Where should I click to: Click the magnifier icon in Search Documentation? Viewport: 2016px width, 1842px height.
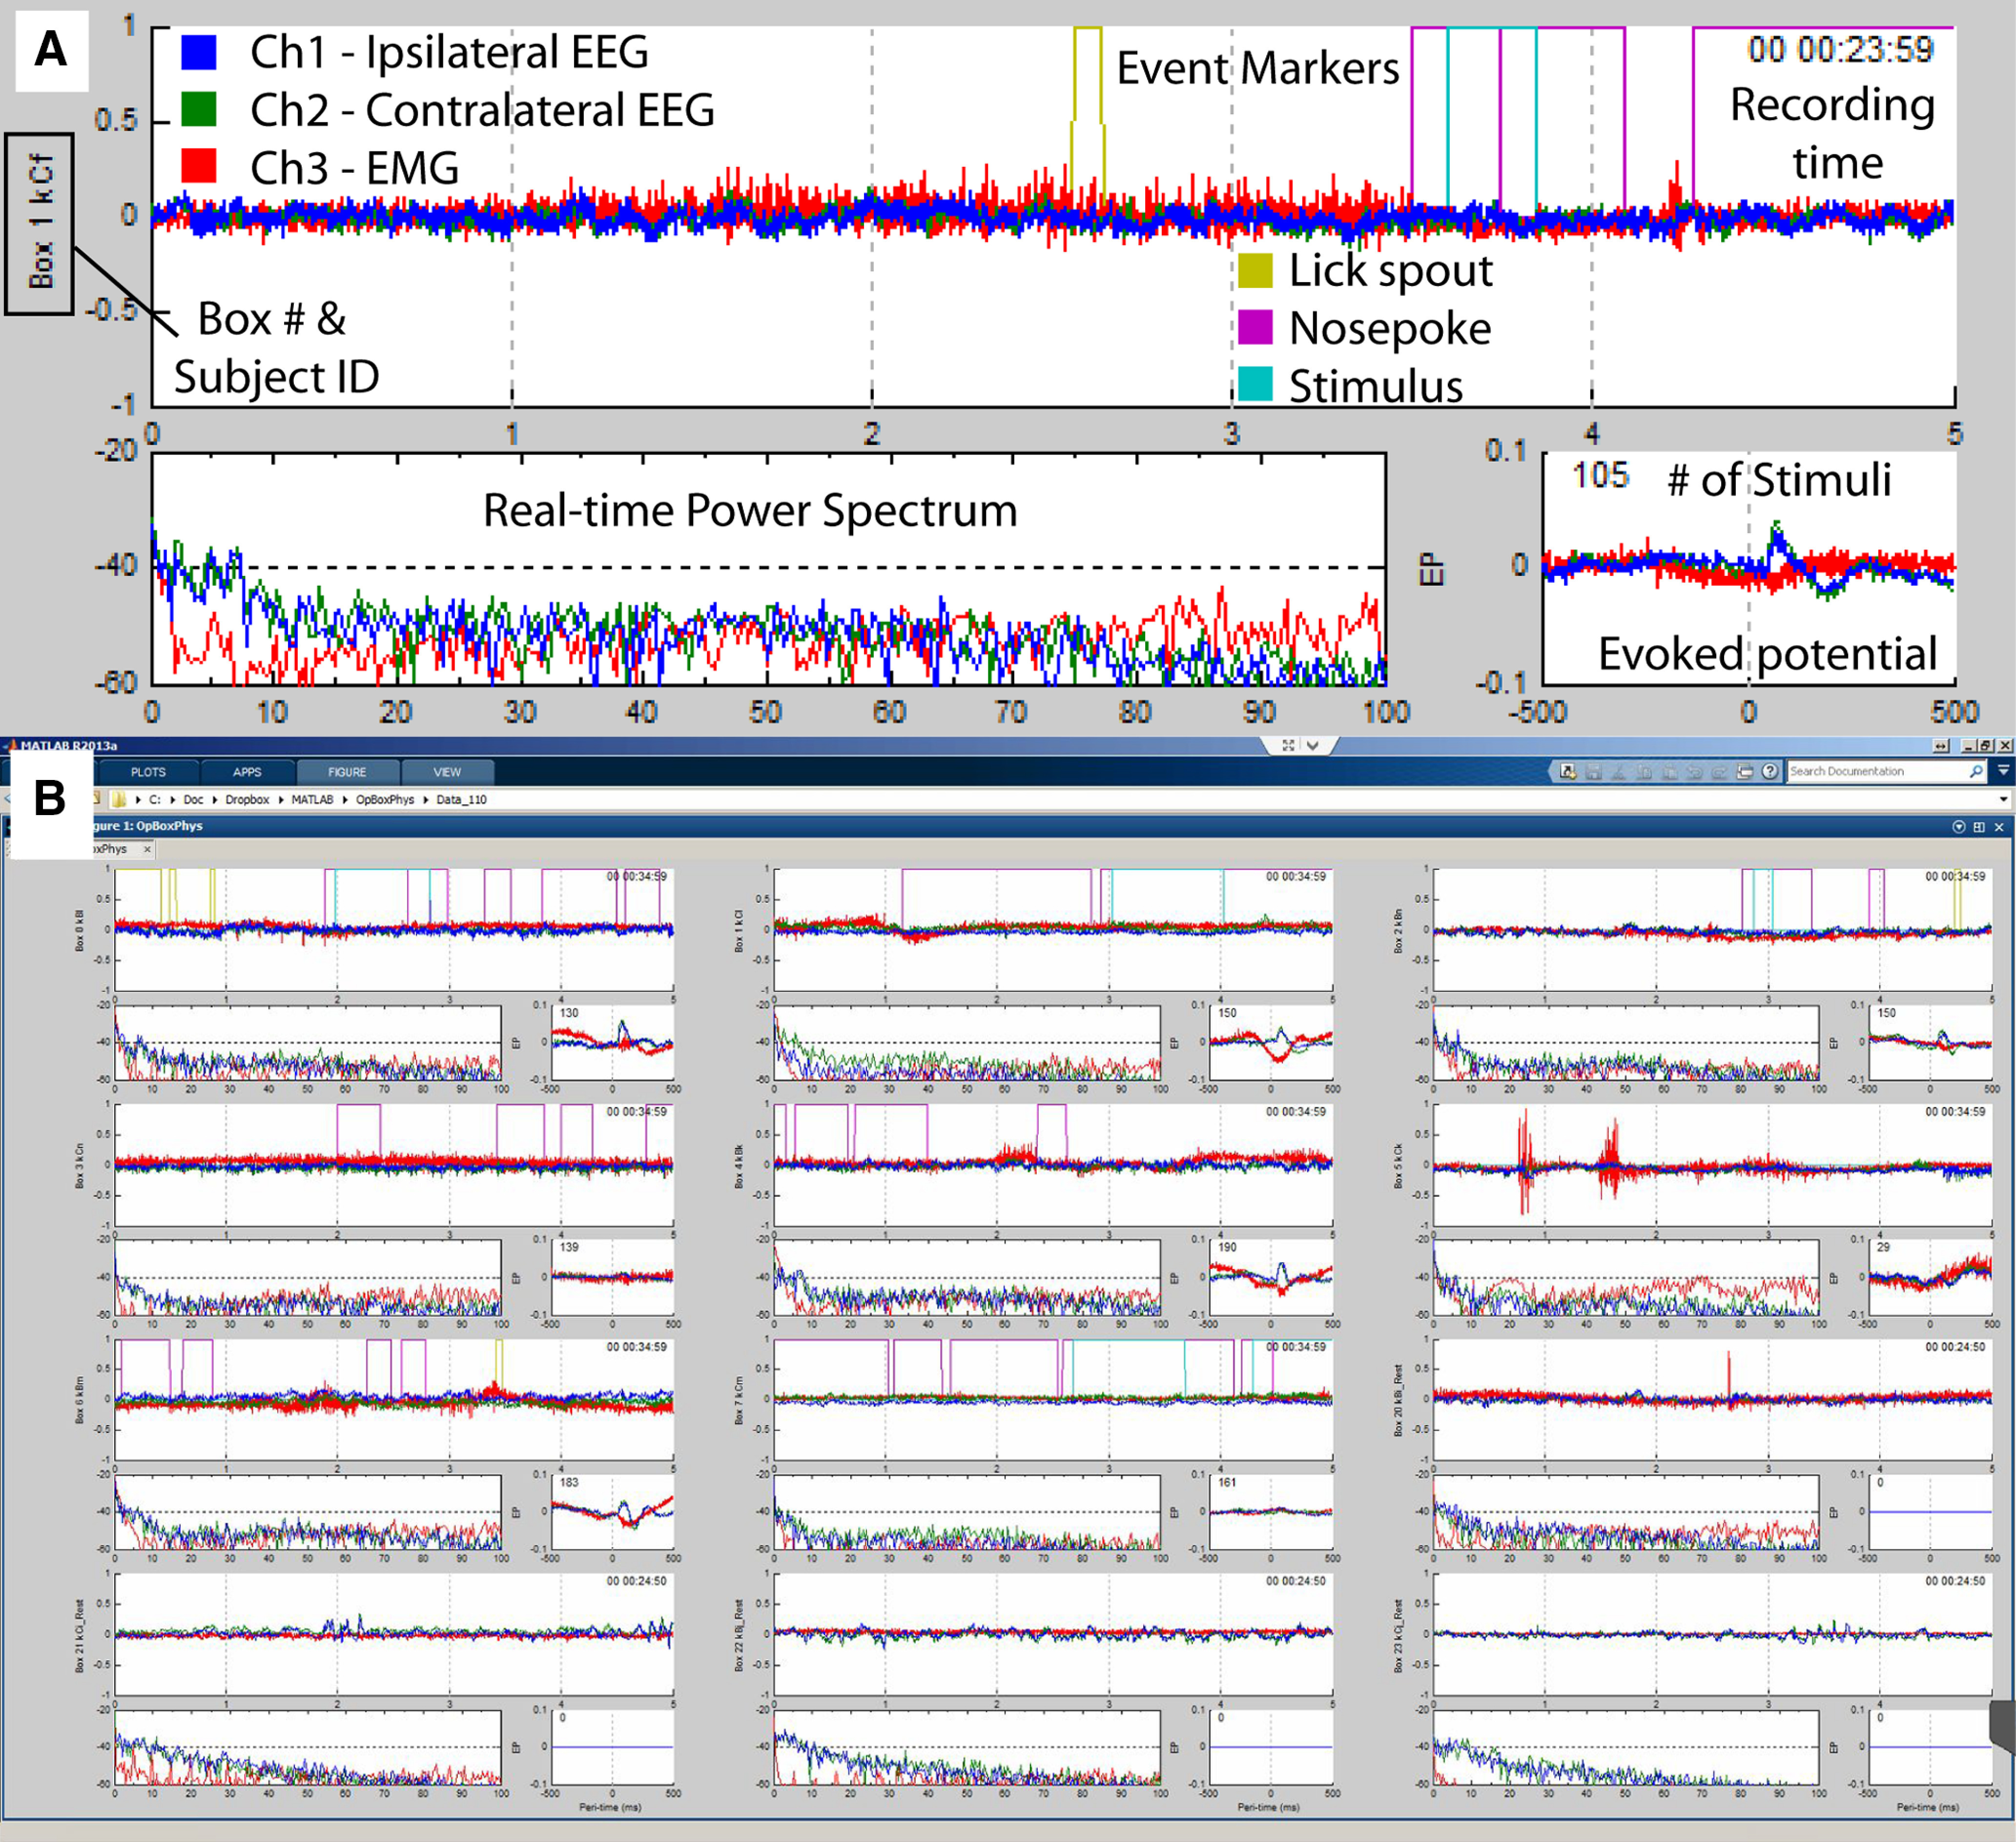(x=1976, y=772)
